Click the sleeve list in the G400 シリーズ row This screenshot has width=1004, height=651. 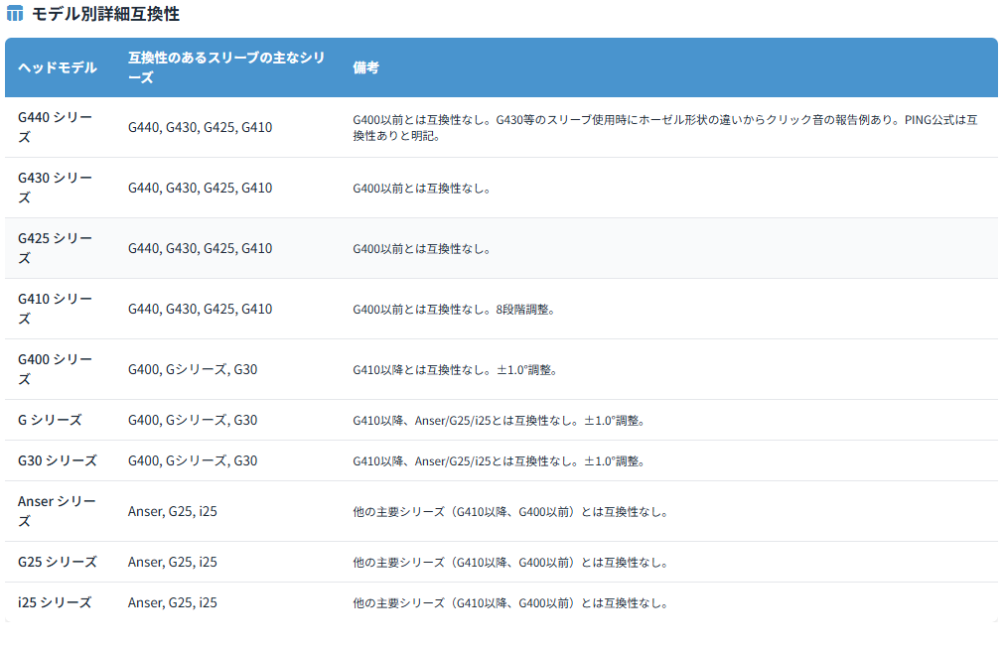(193, 370)
